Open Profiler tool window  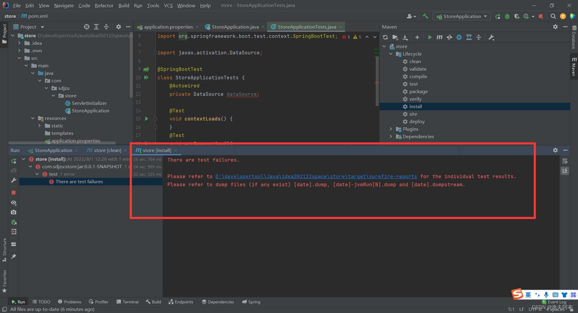click(99, 302)
